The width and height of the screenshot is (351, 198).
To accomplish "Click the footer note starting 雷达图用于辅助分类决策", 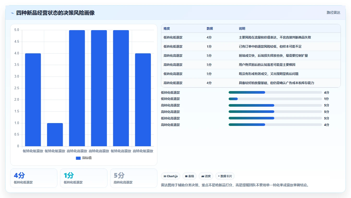I will pyautogui.click(x=235, y=185).
